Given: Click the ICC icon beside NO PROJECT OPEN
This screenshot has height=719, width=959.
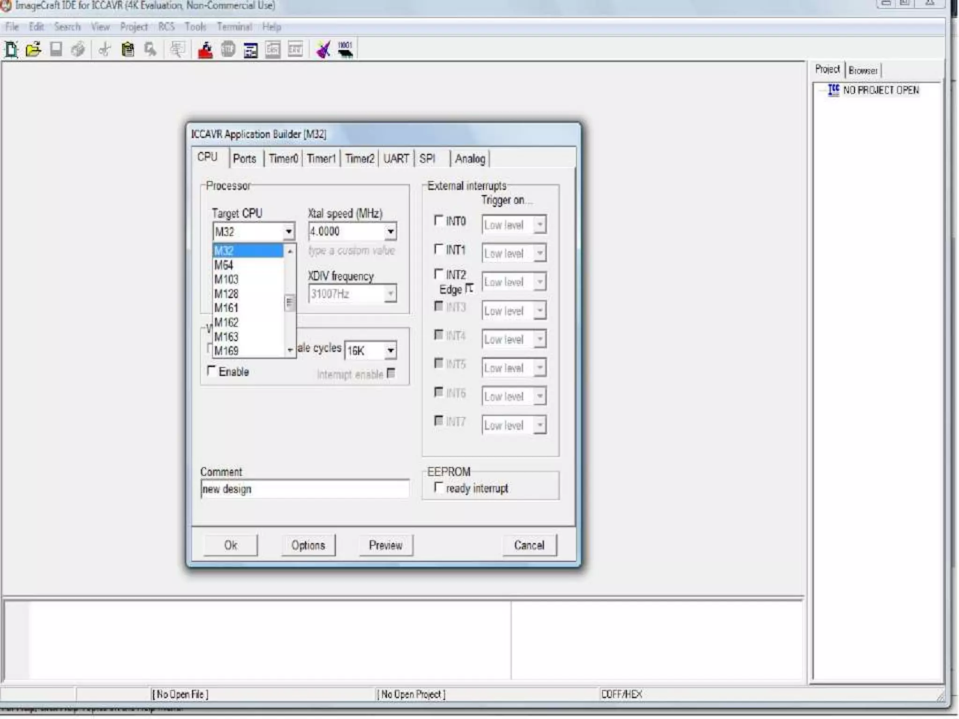Looking at the screenshot, I should [834, 90].
